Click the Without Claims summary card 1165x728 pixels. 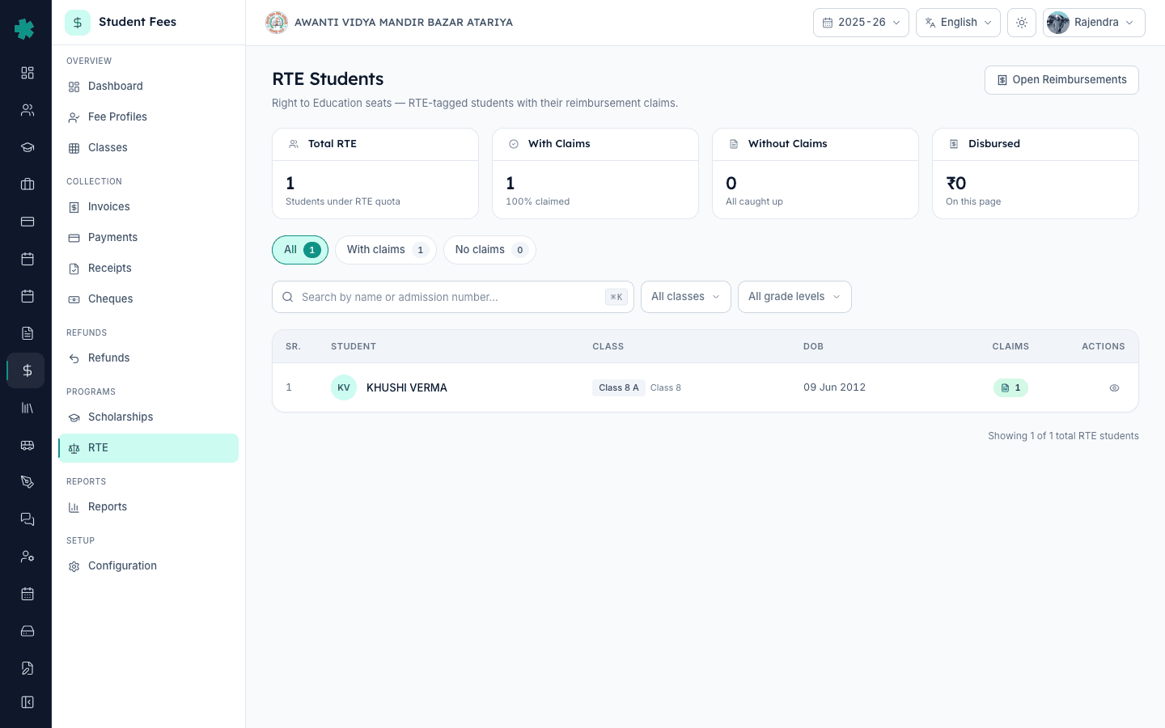815,173
